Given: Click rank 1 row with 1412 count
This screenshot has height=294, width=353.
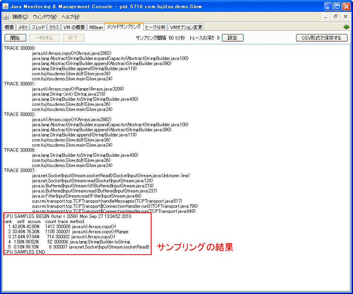Looking at the screenshot, I should 62,227.
